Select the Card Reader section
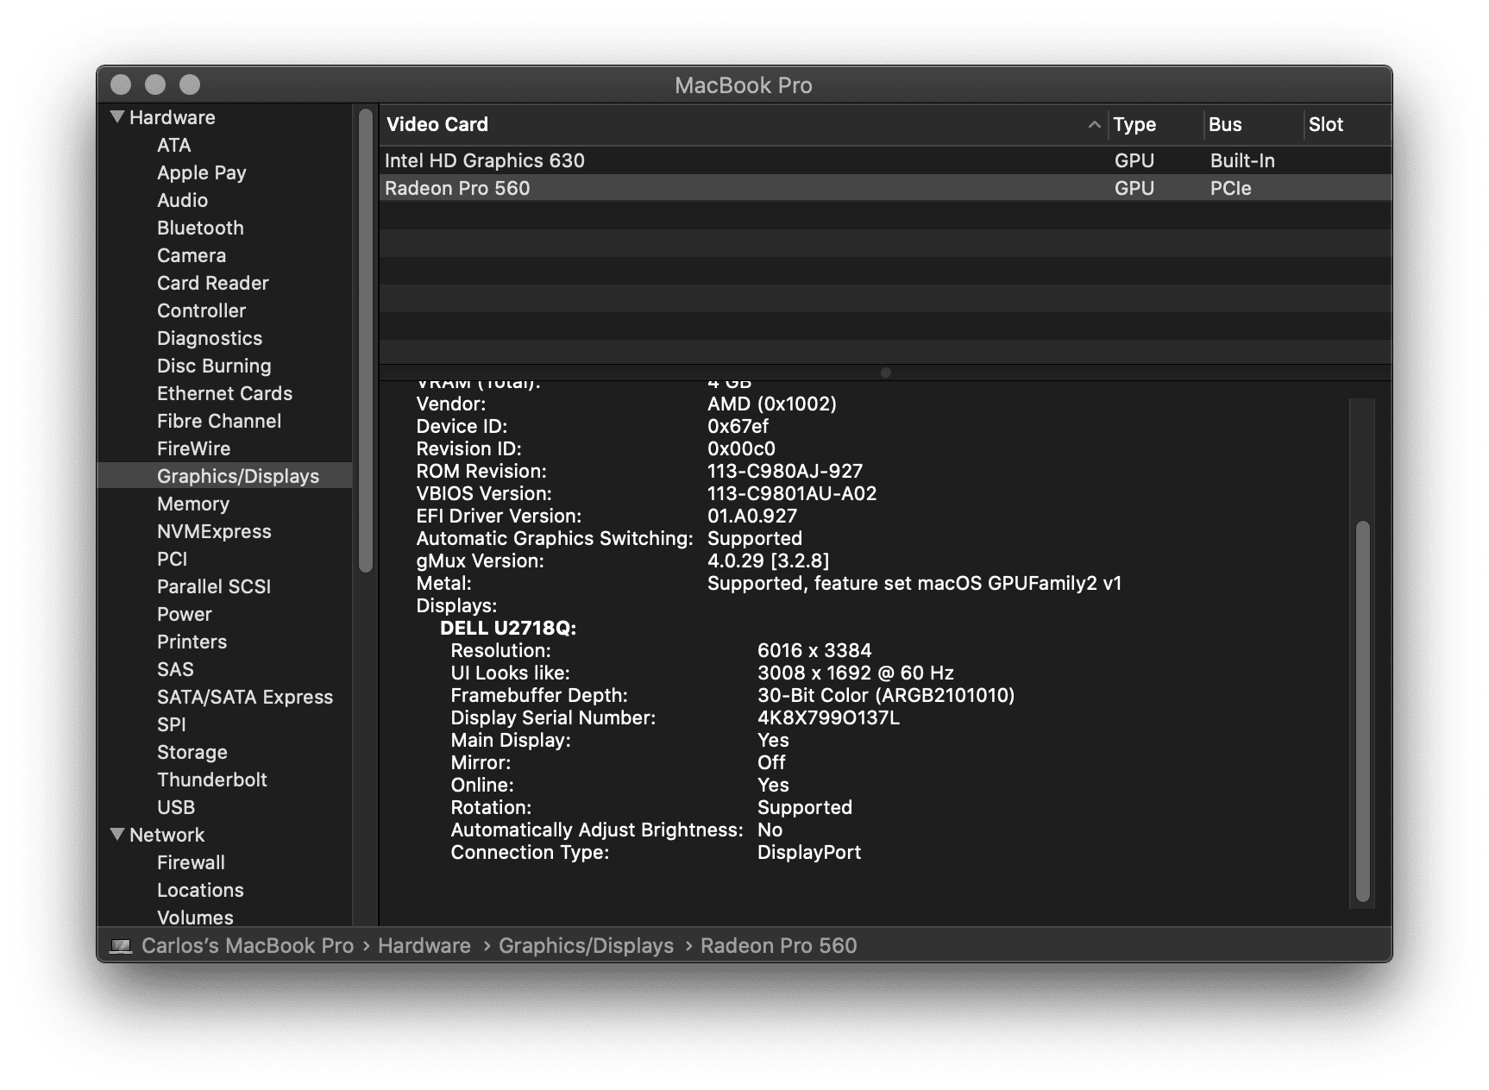 click(x=212, y=282)
